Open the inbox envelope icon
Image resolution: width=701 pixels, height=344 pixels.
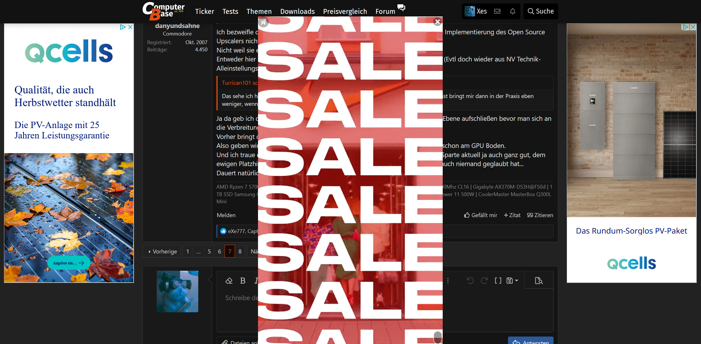pyautogui.click(x=497, y=11)
